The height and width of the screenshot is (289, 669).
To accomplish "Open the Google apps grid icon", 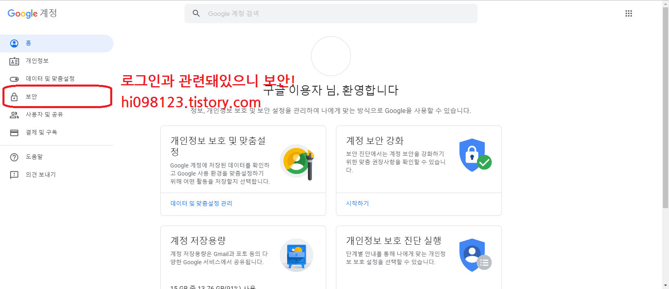I will [628, 13].
